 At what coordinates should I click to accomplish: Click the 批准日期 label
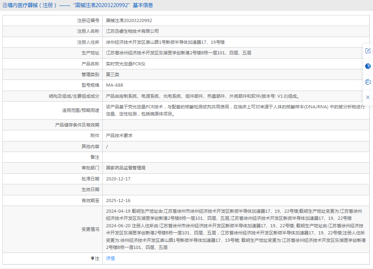click(x=90, y=179)
